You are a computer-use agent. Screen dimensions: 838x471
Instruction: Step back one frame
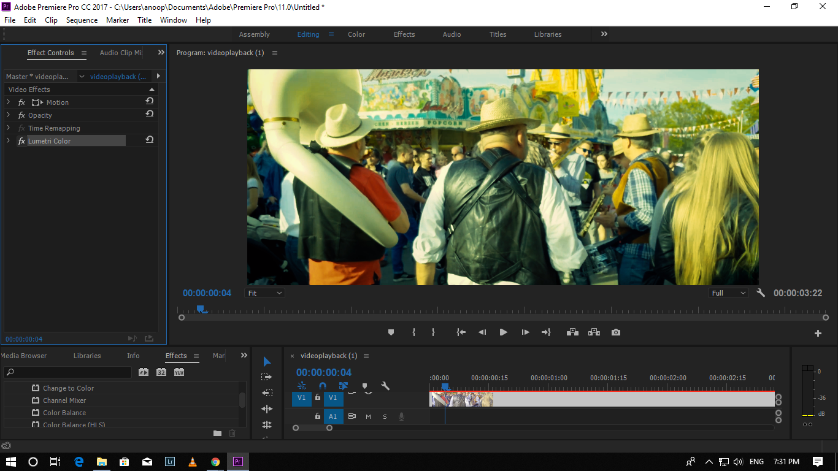[x=482, y=332]
